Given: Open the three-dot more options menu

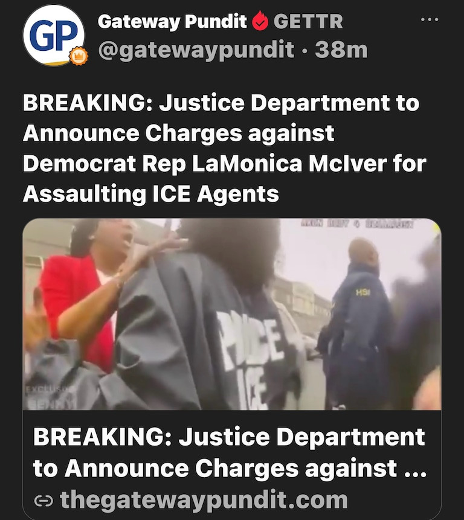Looking at the screenshot, I should click(430, 20).
